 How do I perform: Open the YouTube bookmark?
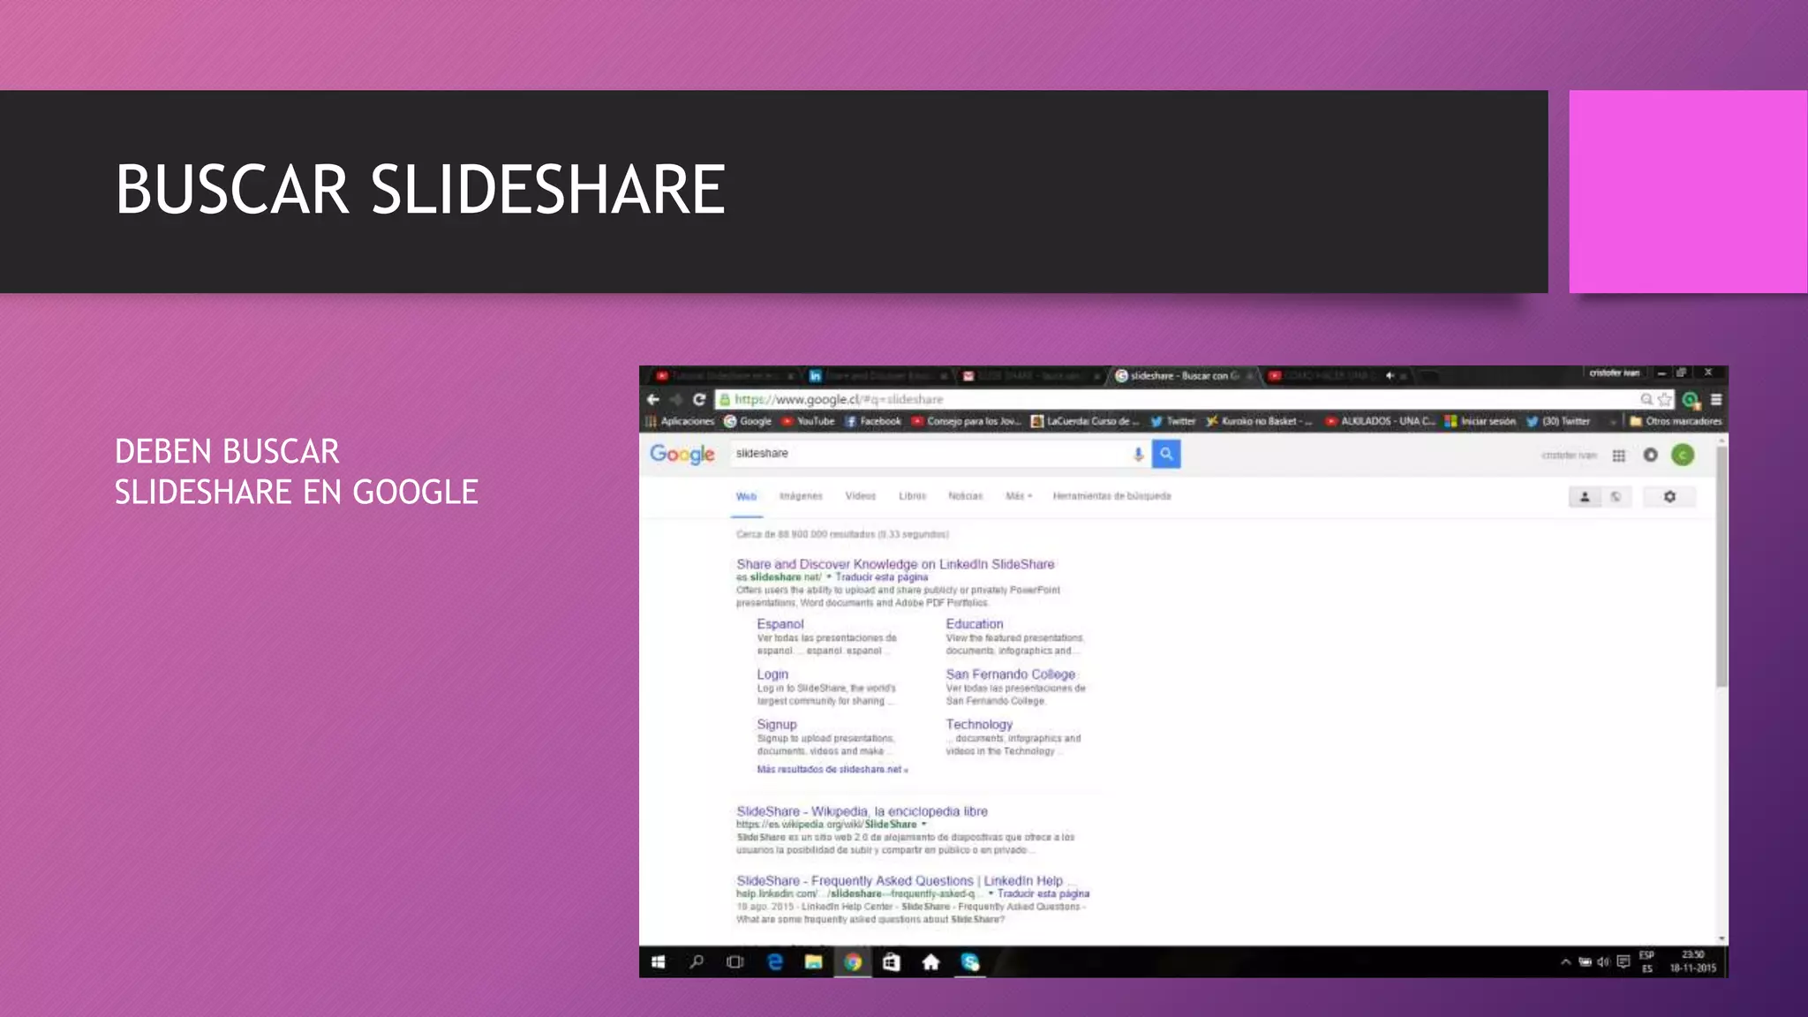tap(808, 421)
